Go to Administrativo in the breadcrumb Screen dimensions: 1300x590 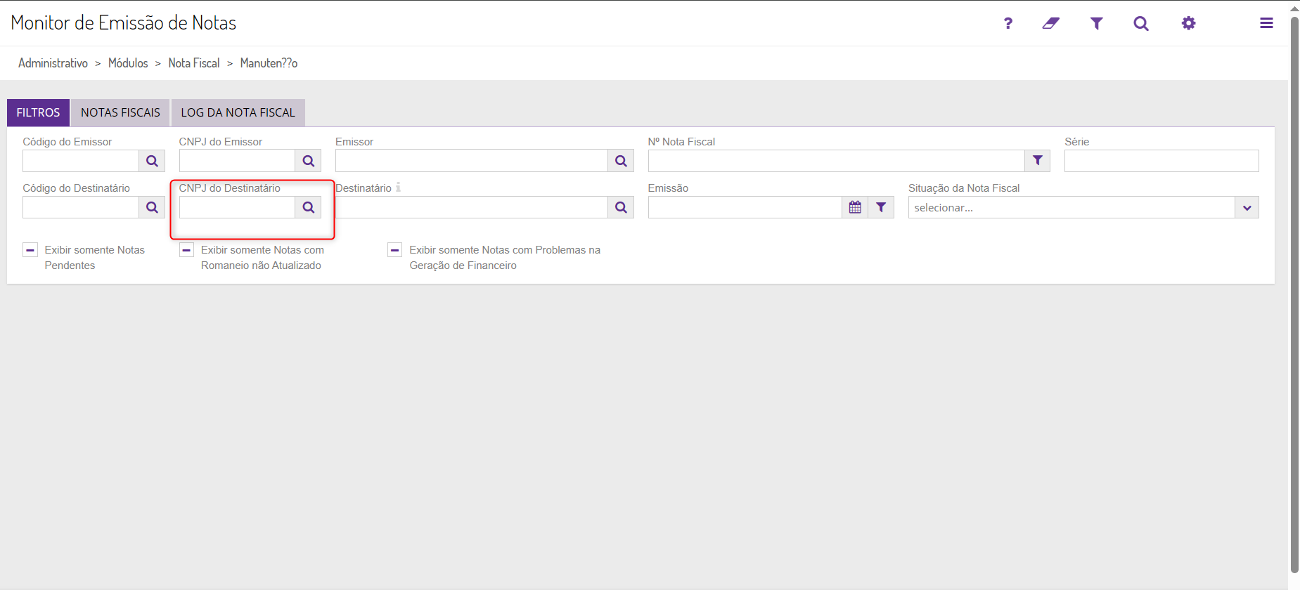click(53, 63)
